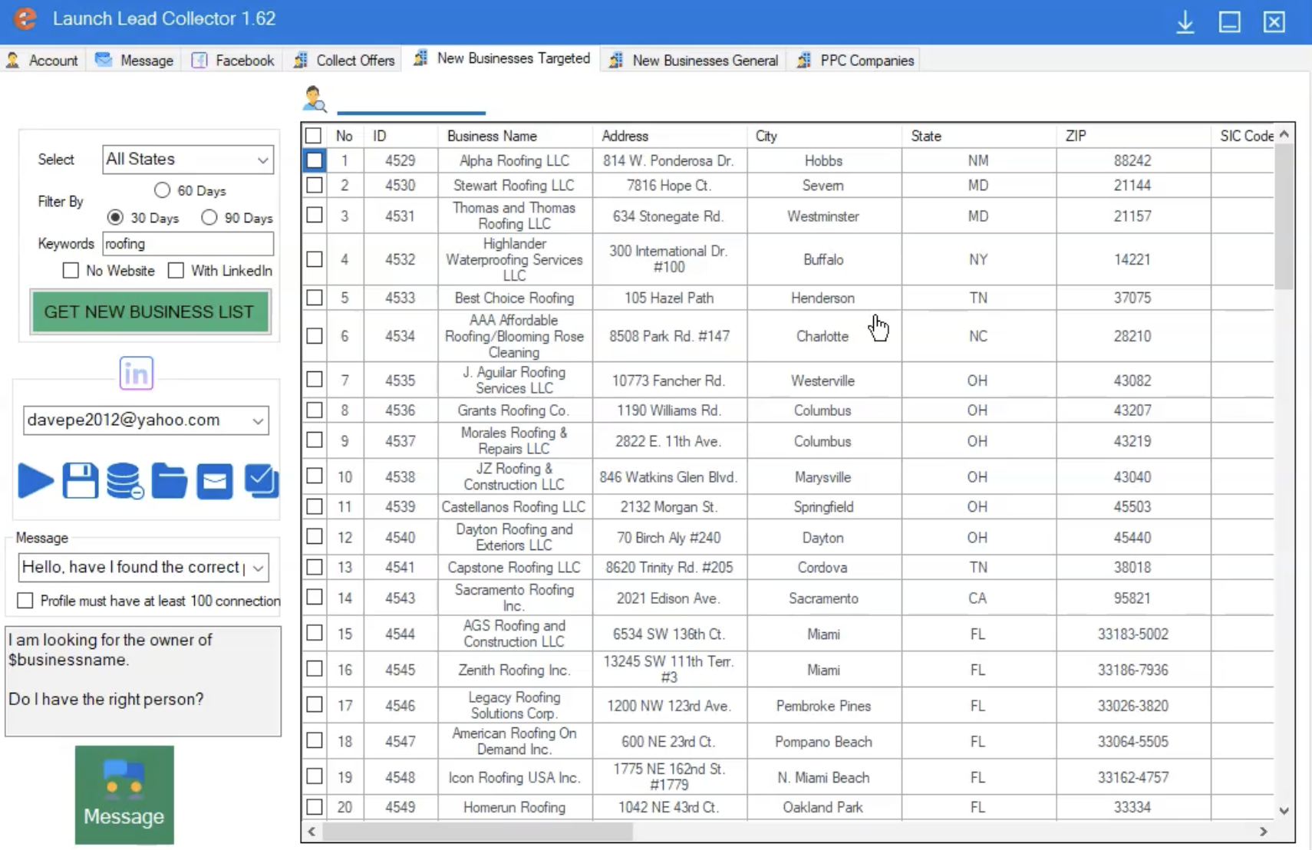Expand the davepe2012@yahoo.com account dropdown
1312x850 pixels.
click(146, 420)
